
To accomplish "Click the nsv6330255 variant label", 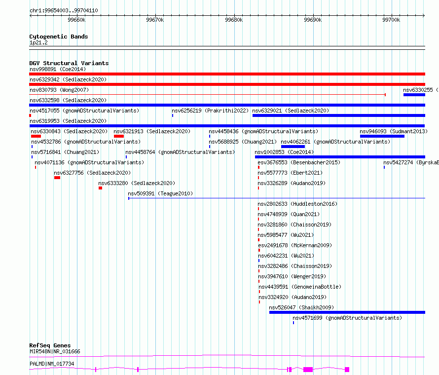I will 421,90.
